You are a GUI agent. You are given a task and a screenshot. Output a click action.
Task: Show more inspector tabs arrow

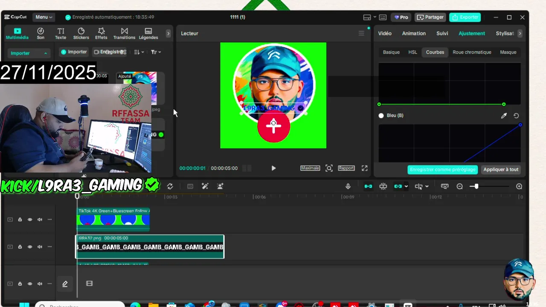[x=520, y=33]
